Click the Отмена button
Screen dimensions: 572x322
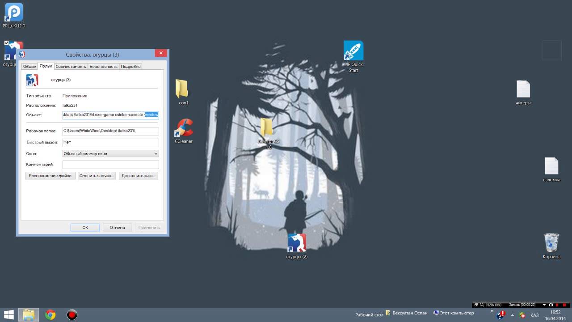pos(117,227)
